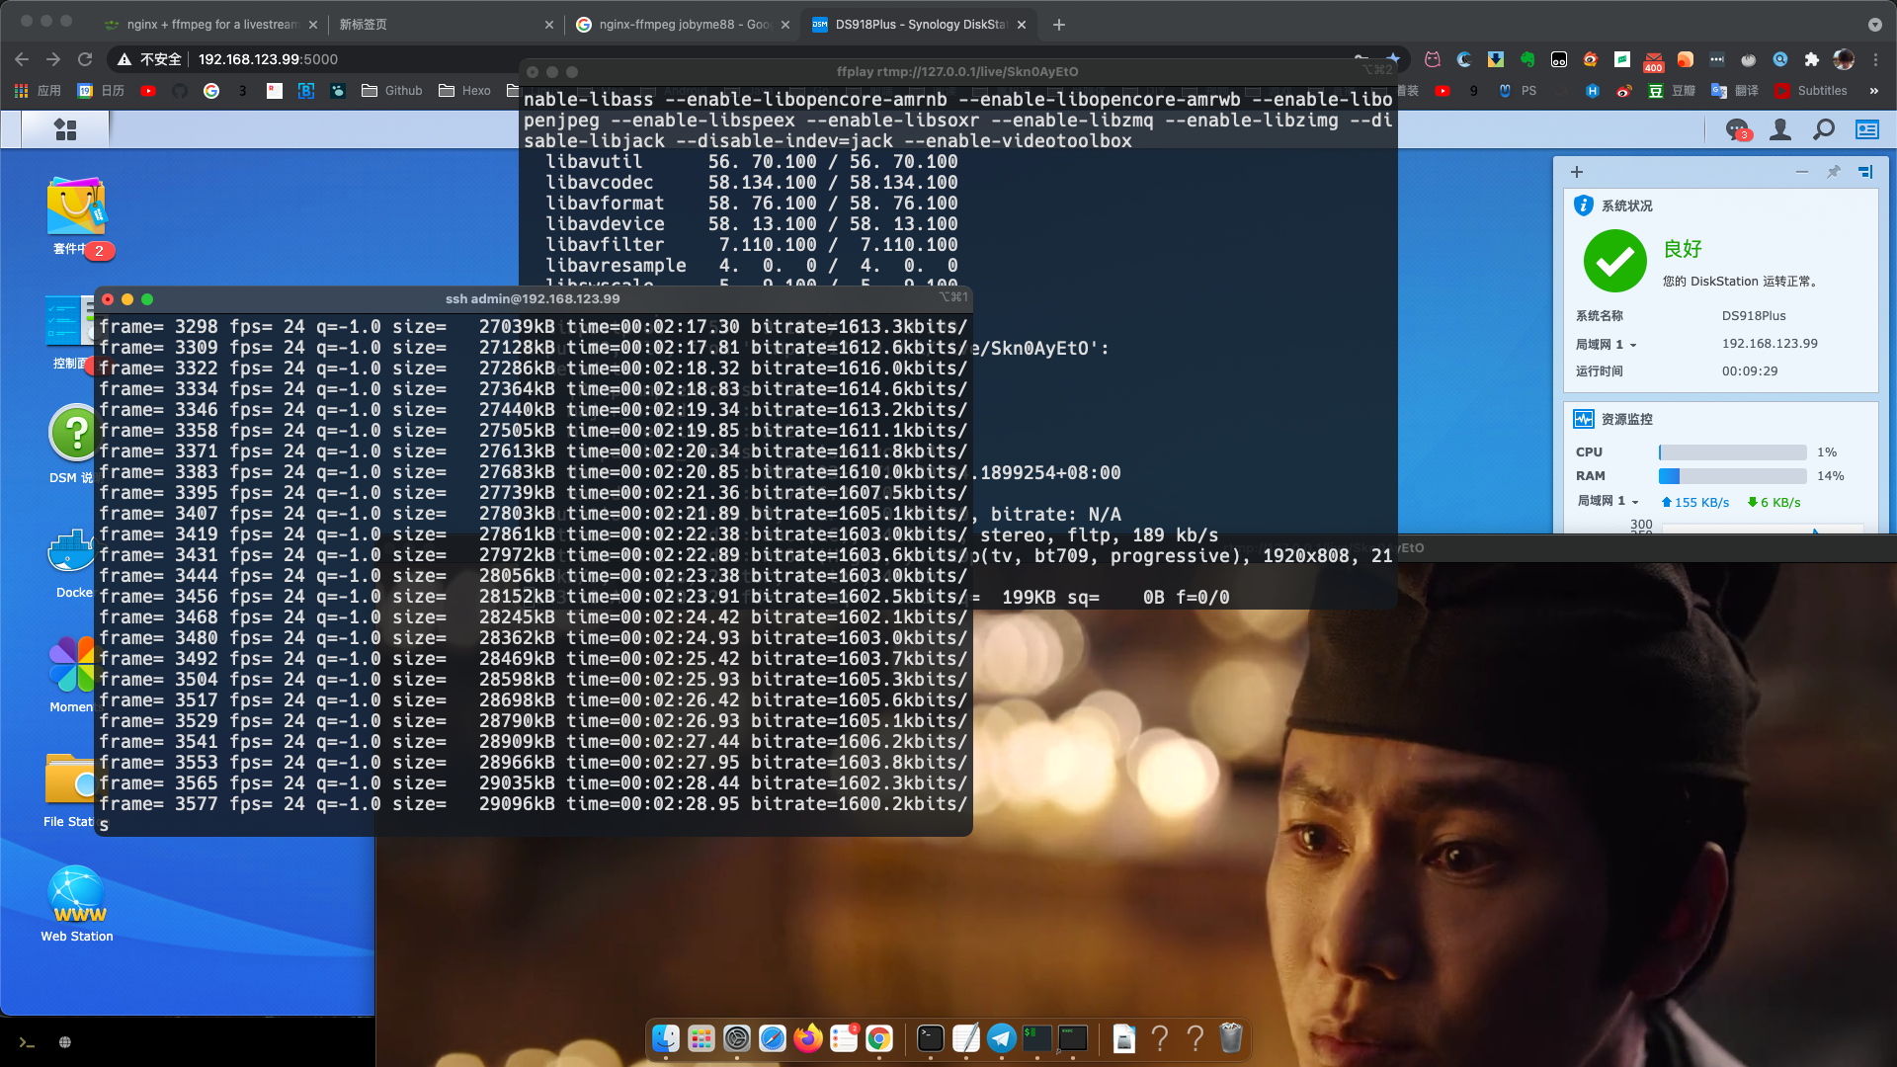Open the Github bookmark folder
Screen dimensions: 1897x1067
392,91
